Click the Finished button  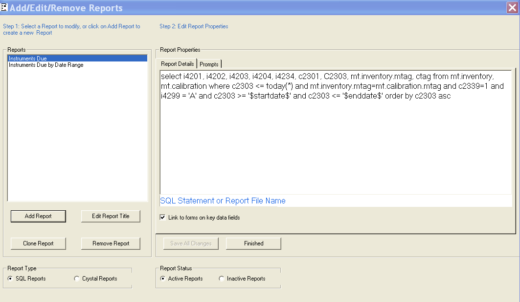click(253, 243)
